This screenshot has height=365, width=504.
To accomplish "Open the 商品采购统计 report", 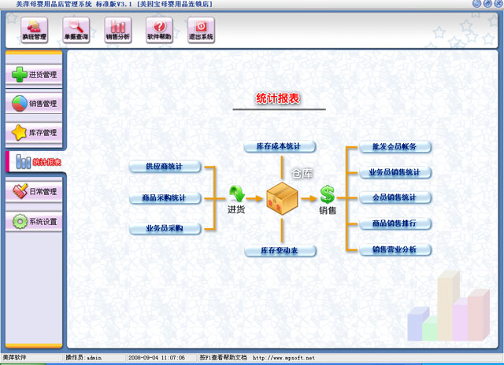I will coord(165,198).
